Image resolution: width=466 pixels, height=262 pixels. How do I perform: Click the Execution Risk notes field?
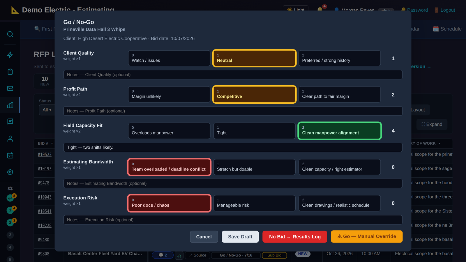click(x=233, y=220)
